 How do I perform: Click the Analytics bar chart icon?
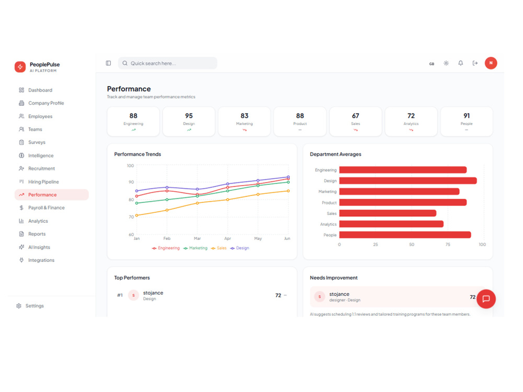tap(21, 221)
